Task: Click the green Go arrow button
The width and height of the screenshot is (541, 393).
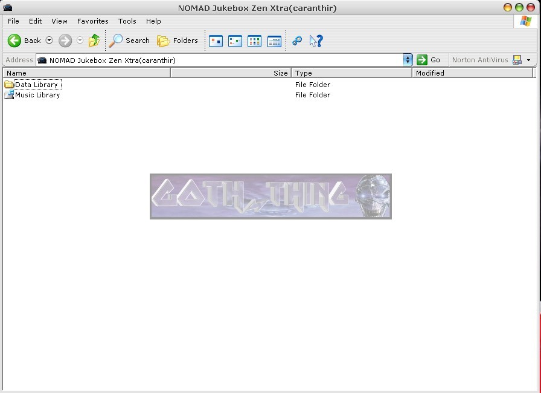Action: [x=422, y=60]
